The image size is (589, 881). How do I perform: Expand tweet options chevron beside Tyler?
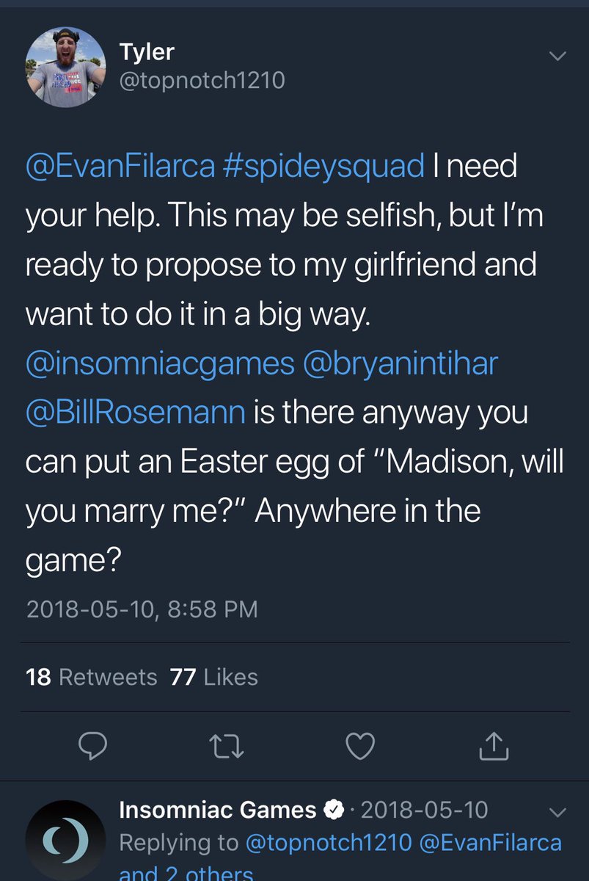[x=557, y=57]
